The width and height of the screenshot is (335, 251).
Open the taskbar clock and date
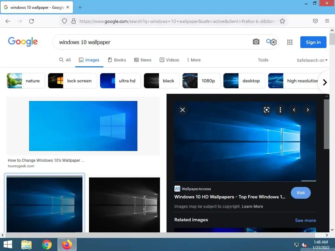point(321,245)
